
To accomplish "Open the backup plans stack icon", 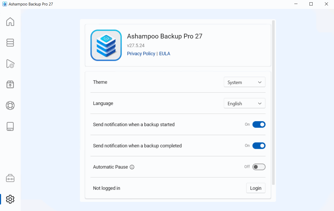I will (x=10, y=43).
